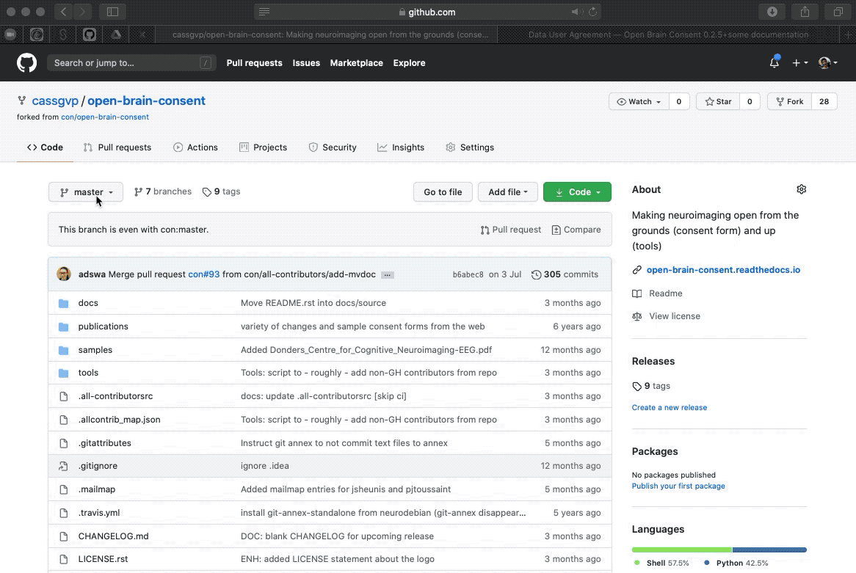View license via the scales icon
This screenshot has height=573, width=856.
tap(638, 316)
